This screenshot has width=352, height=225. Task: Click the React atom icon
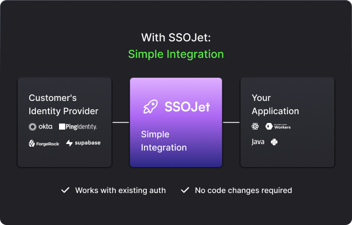coord(255,126)
